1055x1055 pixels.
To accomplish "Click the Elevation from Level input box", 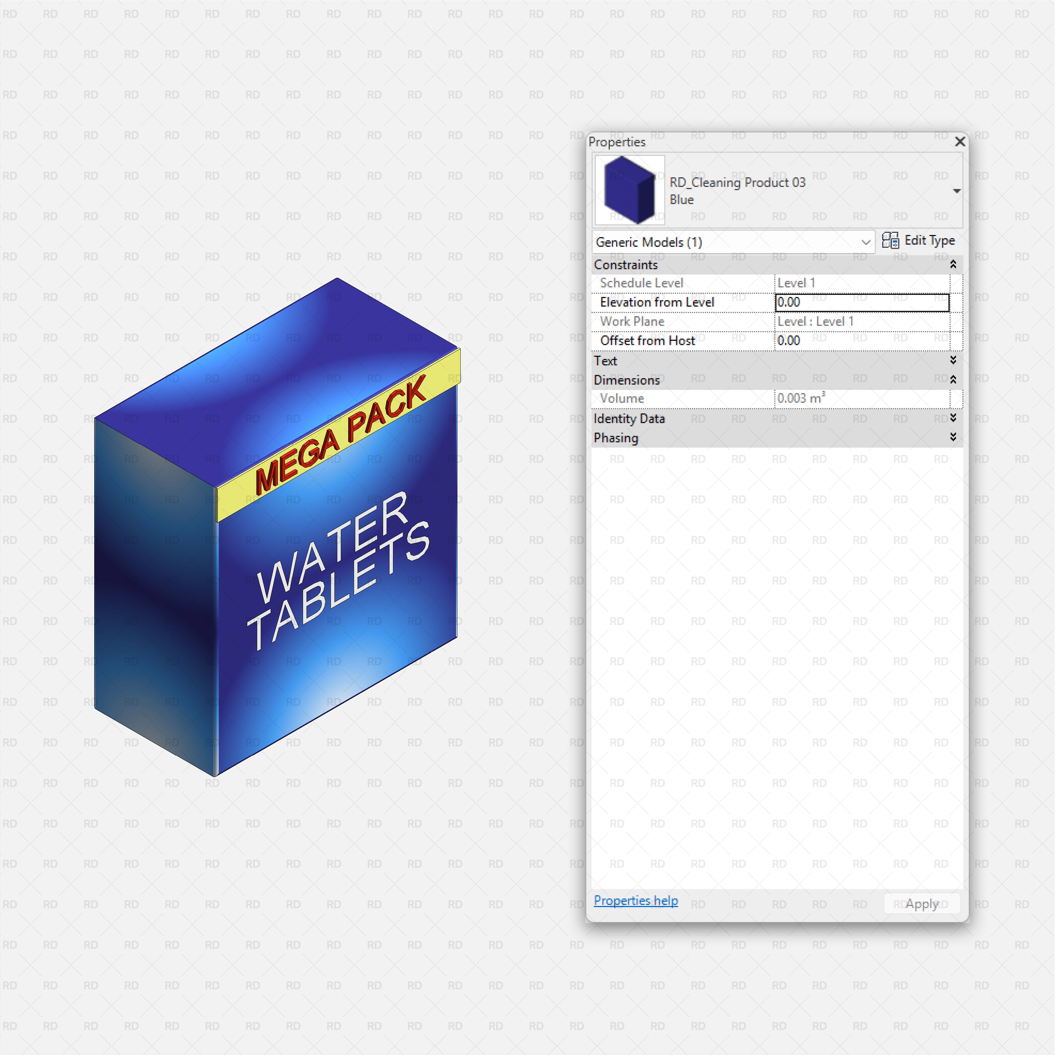I will (x=862, y=302).
